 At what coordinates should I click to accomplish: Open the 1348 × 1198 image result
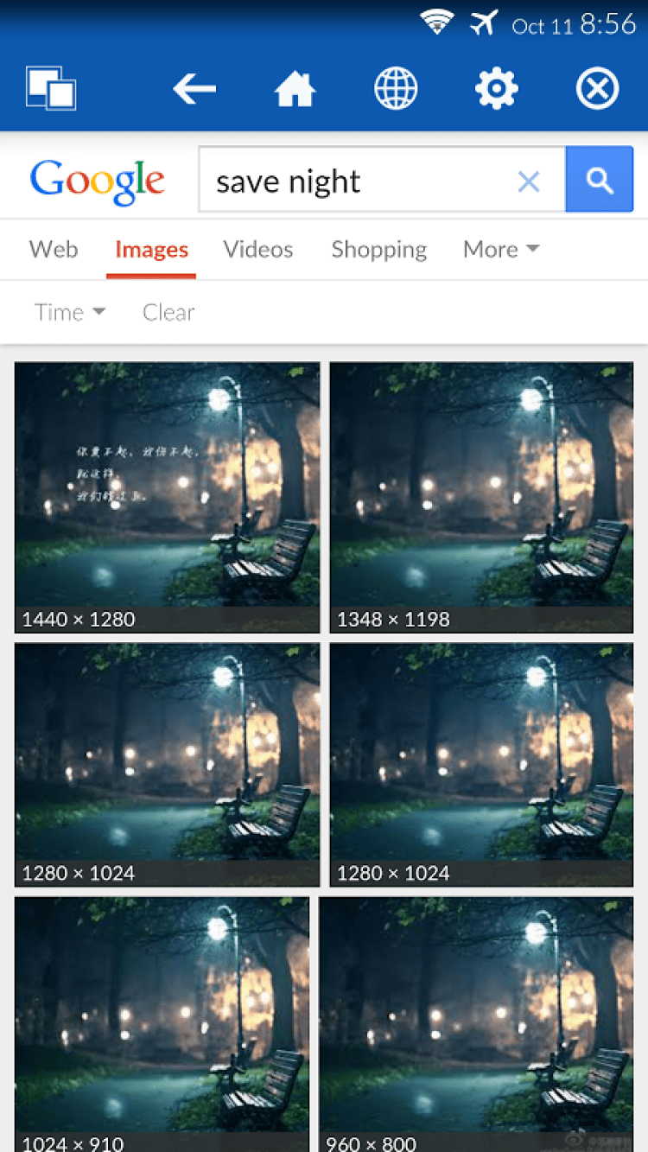pos(481,497)
